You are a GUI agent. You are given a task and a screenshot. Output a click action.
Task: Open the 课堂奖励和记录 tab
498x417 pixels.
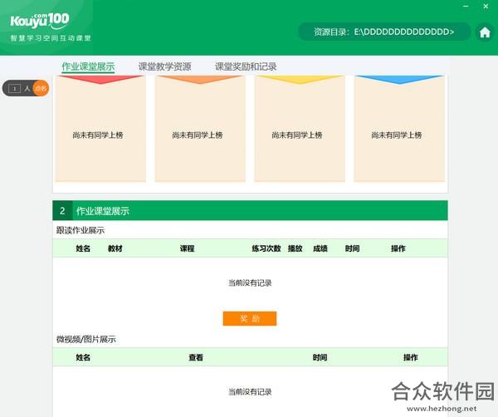[x=246, y=66]
